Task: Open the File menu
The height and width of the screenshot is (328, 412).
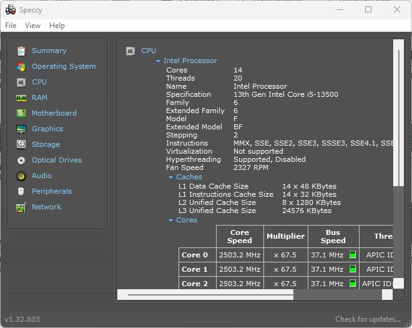Action: pos(11,26)
